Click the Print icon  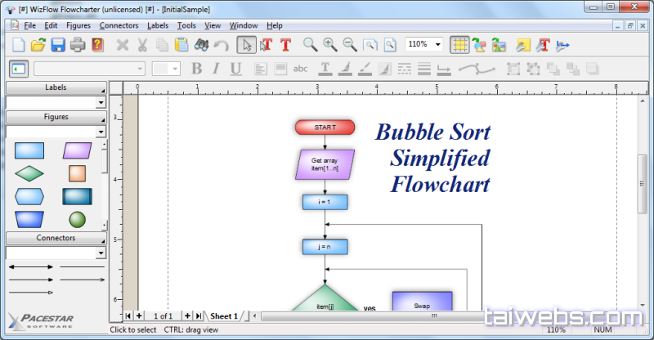pos(78,44)
